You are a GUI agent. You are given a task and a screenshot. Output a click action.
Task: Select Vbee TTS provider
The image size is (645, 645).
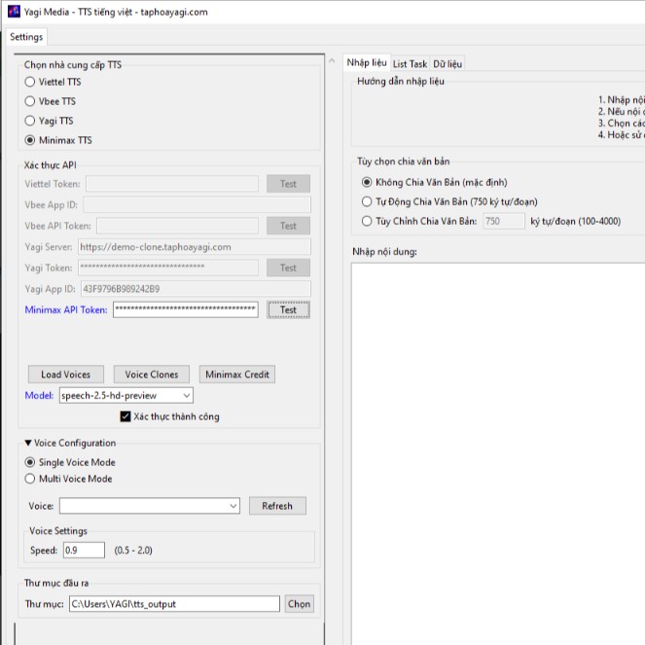(30, 101)
